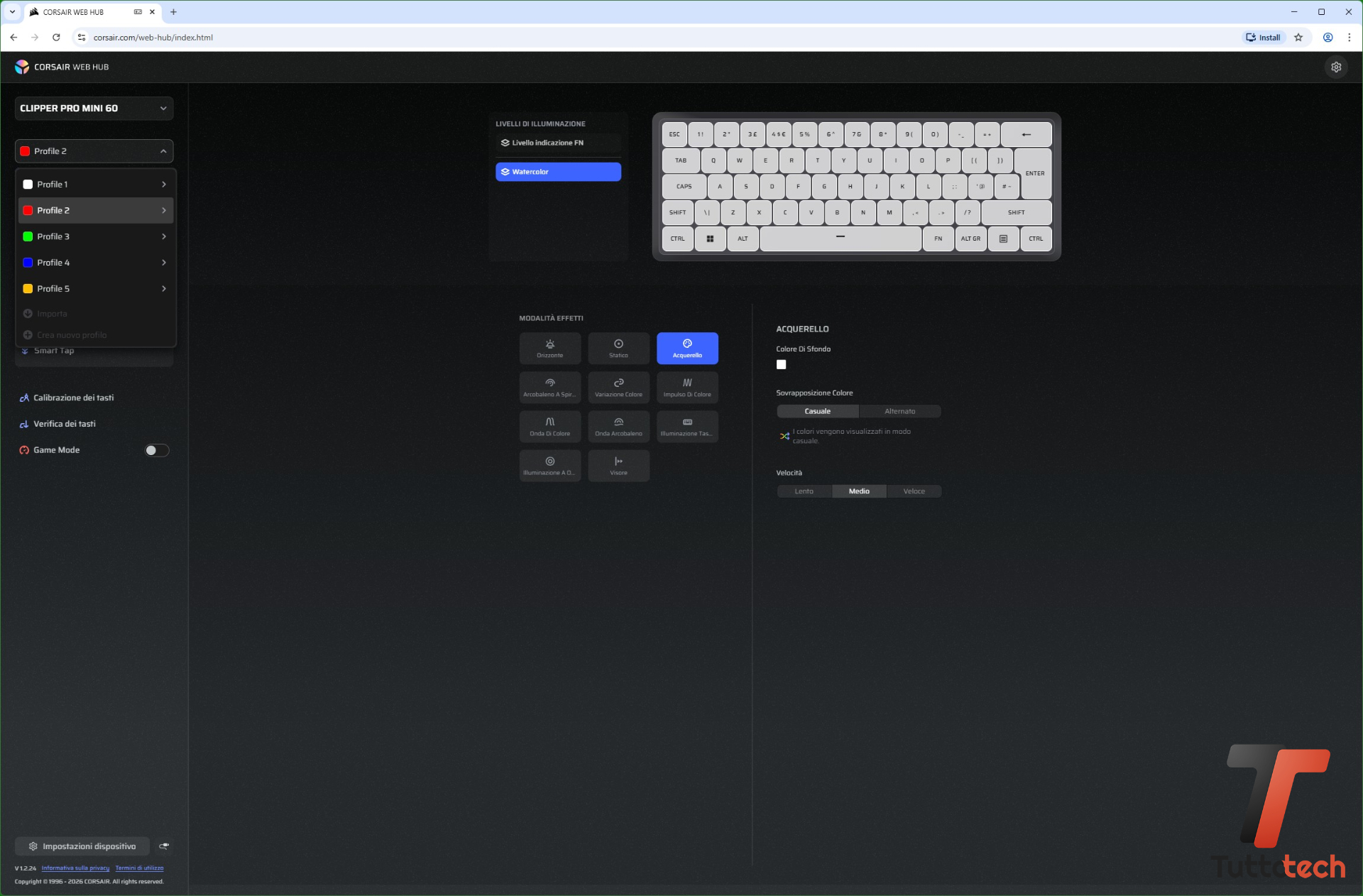Collapse the Profile 2 profile selector
Viewport: 1363px width, 896px height.
point(94,151)
